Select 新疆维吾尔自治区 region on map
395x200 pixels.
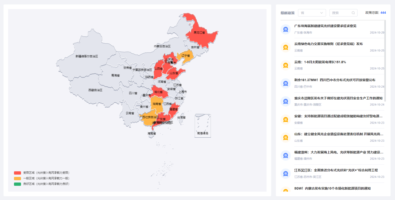click(86, 56)
